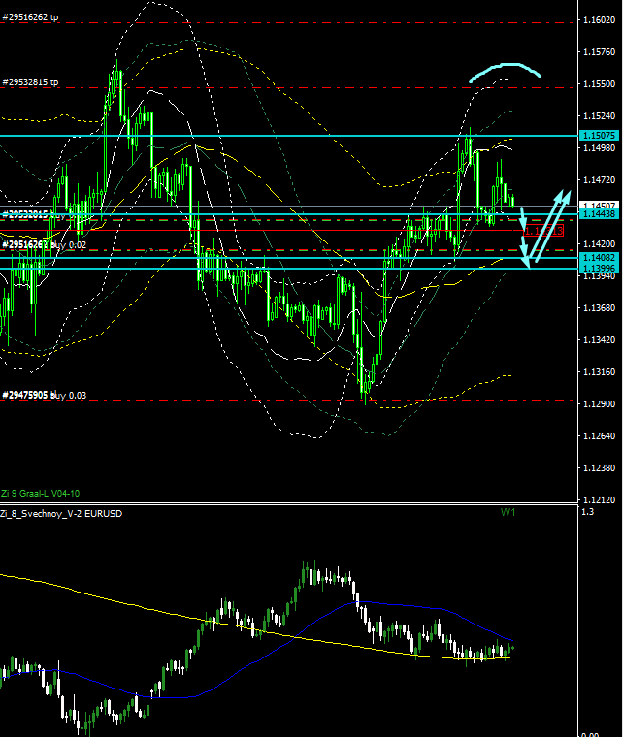Viewport: 623px width, 737px height.
Task: Click the #29516262 buy 0.02 order label
Action: [x=45, y=246]
